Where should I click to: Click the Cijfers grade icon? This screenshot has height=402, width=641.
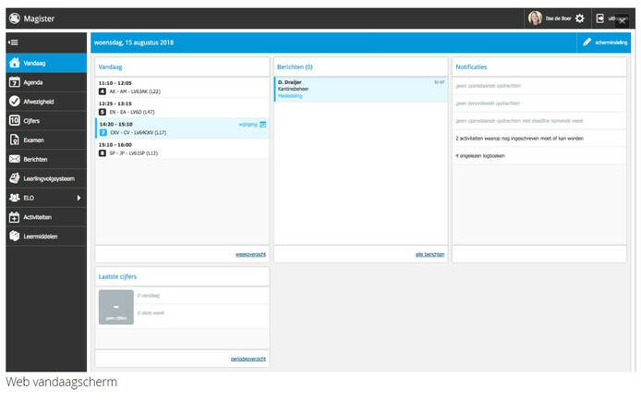point(14,121)
